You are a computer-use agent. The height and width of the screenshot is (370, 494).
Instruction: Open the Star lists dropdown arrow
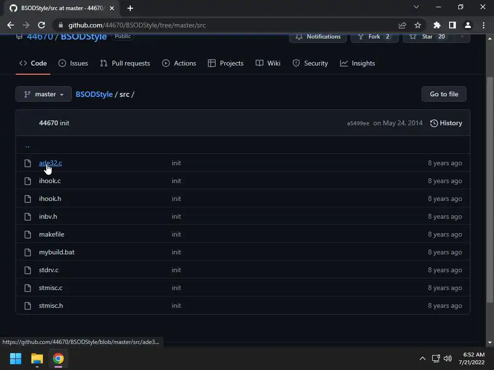462,37
